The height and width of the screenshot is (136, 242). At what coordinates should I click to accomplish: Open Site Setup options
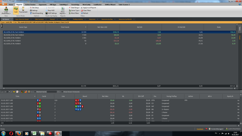tap(34, 8)
